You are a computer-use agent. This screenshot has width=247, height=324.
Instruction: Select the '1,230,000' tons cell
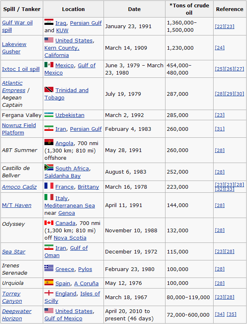click(x=180, y=48)
